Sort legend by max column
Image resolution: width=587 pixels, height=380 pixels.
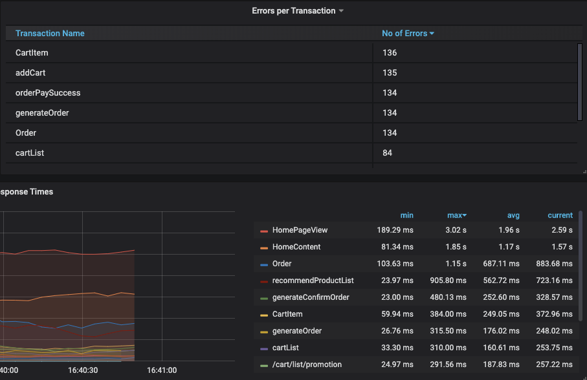coord(457,215)
